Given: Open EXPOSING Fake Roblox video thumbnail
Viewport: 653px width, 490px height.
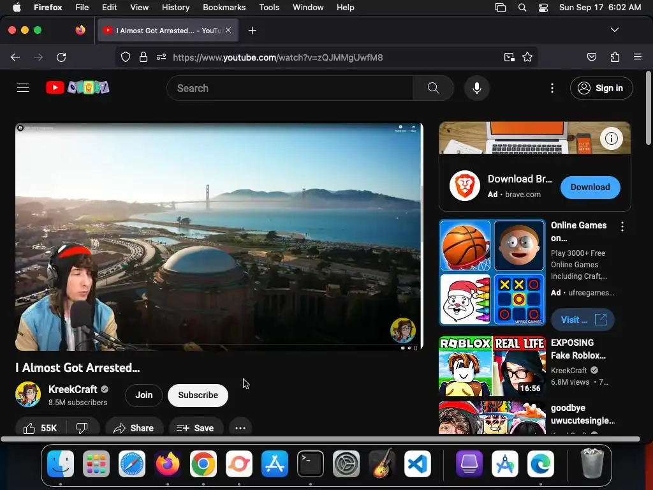Looking at the screenshot, I should 492,366.
